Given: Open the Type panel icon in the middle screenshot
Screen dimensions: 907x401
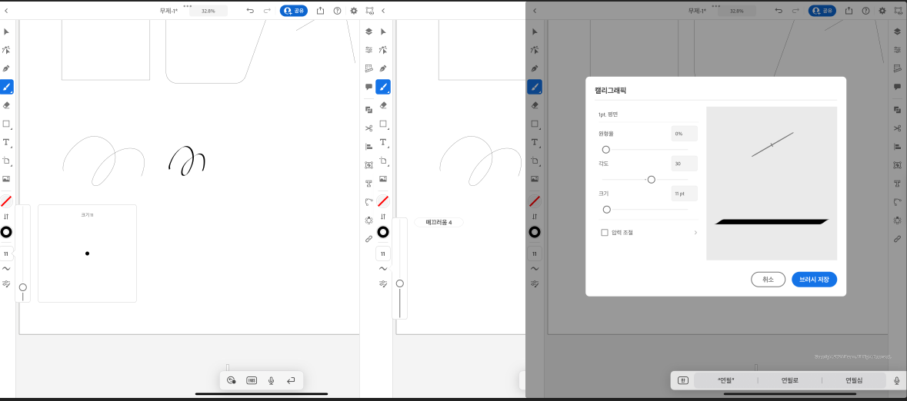Looking at the screenshot, I should pyautogui.click(x=369, y=183).
